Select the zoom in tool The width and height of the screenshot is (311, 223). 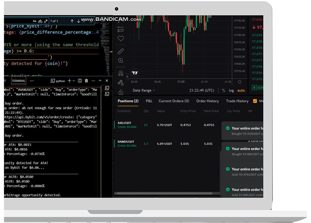tap(121, 61)
